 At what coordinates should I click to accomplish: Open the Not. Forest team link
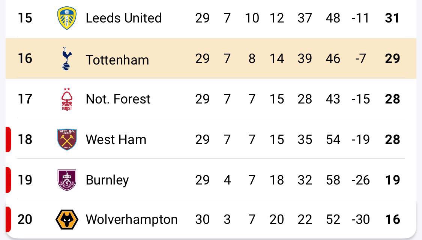118,99
